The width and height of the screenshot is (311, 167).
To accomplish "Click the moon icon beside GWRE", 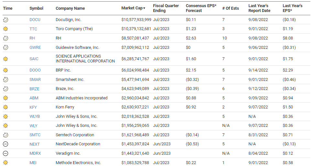I will (5, 47).
